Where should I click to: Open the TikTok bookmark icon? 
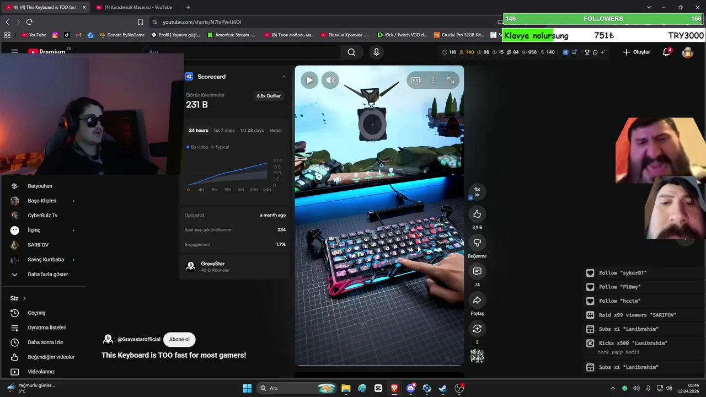pyautogui.click(x=67, y=35)
